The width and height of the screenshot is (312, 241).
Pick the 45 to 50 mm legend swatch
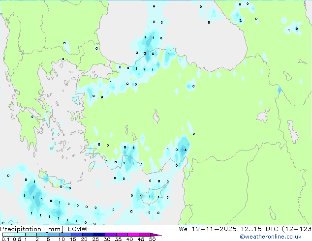pyautogui.click(x=145, y=235)
